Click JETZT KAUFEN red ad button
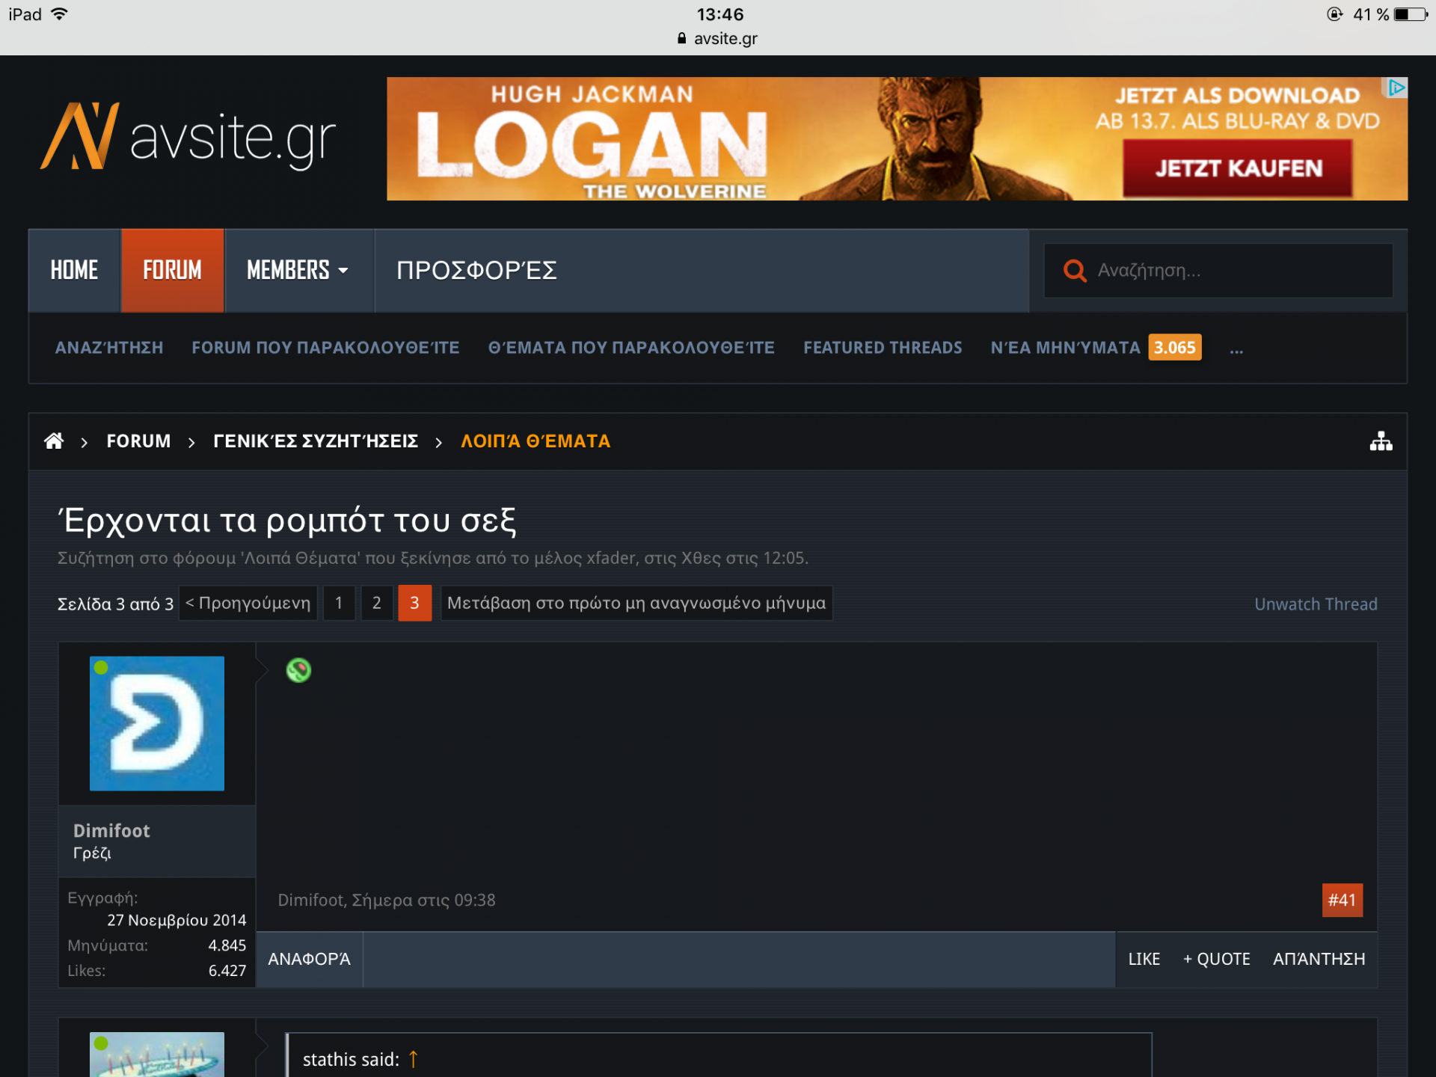1436x1077 pixels. [x=1238, y=169]
